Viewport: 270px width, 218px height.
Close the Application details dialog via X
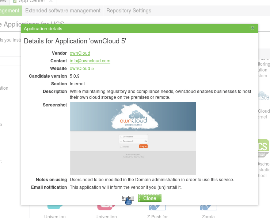point(252,28)
